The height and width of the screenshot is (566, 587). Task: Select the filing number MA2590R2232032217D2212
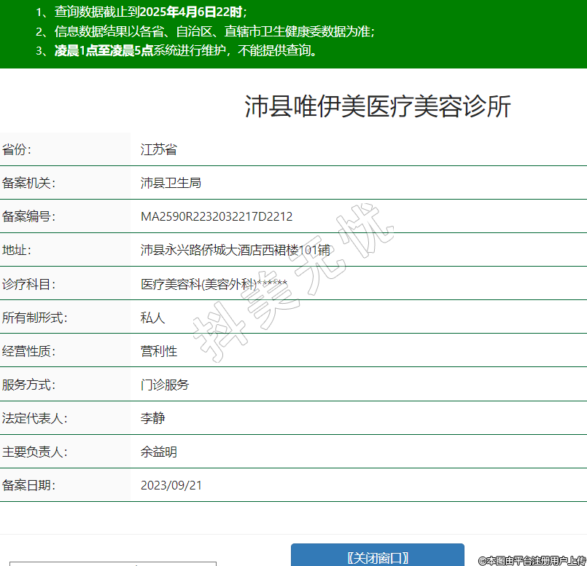(217, 216)
